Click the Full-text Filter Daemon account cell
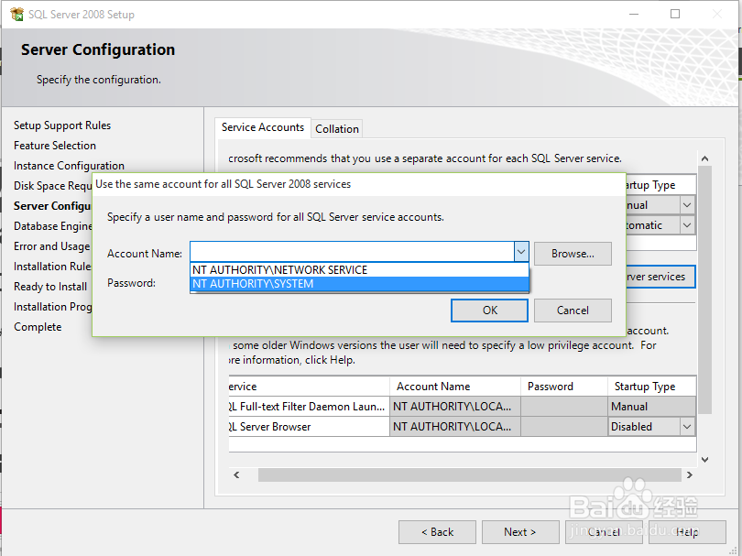 click(455, 407)
